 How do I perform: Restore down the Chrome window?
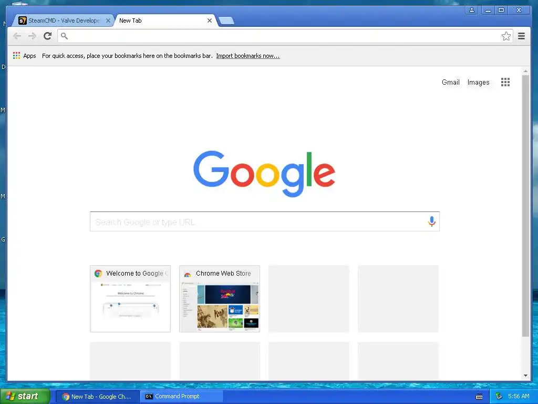pyautogui.click(x=501, y=11)
